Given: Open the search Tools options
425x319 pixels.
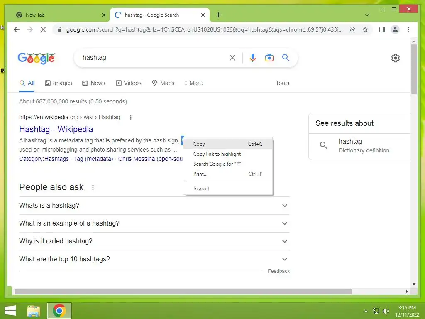Looking at the screenshot, I should 282,83.
